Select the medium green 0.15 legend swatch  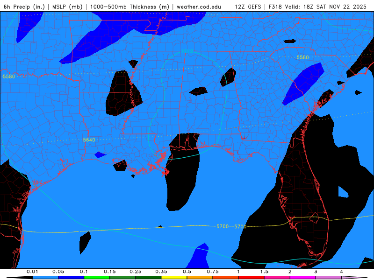[122, 278]
